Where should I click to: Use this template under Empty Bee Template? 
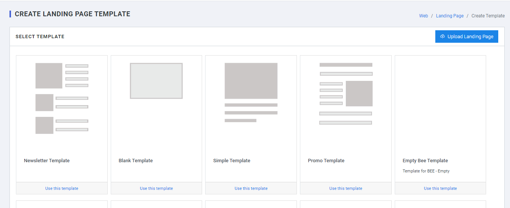click(440, 188)
